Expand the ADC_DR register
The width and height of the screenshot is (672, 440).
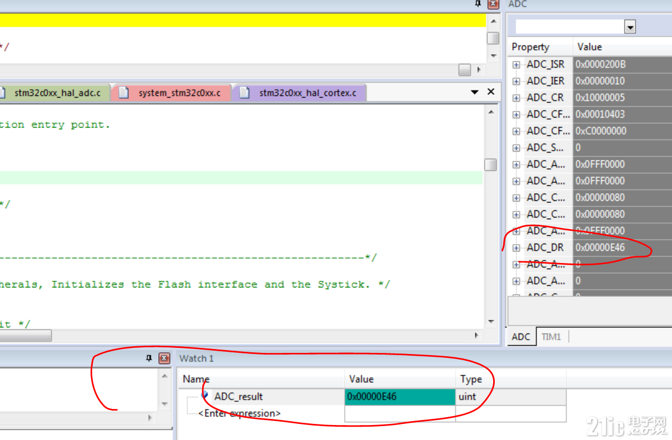pos(516,247)
